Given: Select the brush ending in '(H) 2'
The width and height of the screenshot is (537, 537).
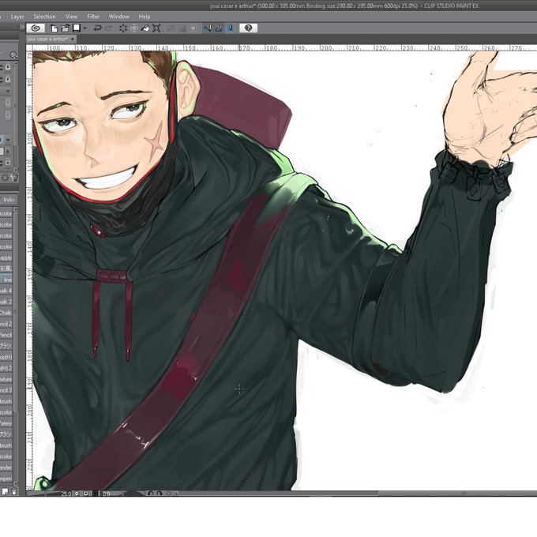Looking at the screenshot, I should (x=6, y=368).
